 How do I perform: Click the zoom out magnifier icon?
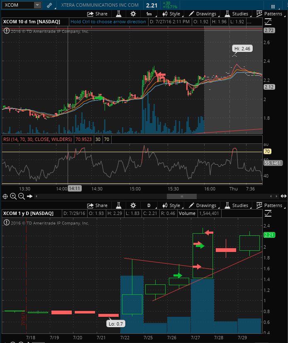point(22,196)
